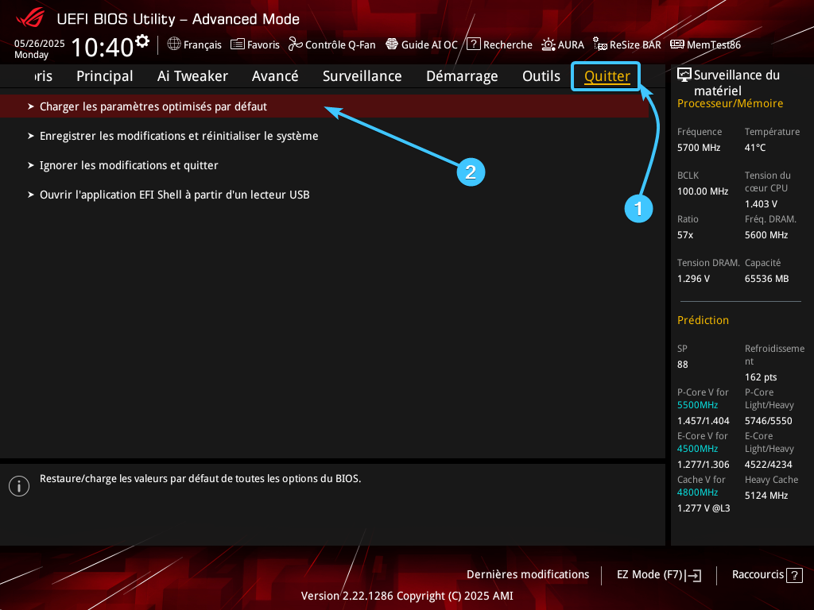814x610 pixels.
Task: Select Charger les paramètres optimisés par défaut
Action: 324,106
